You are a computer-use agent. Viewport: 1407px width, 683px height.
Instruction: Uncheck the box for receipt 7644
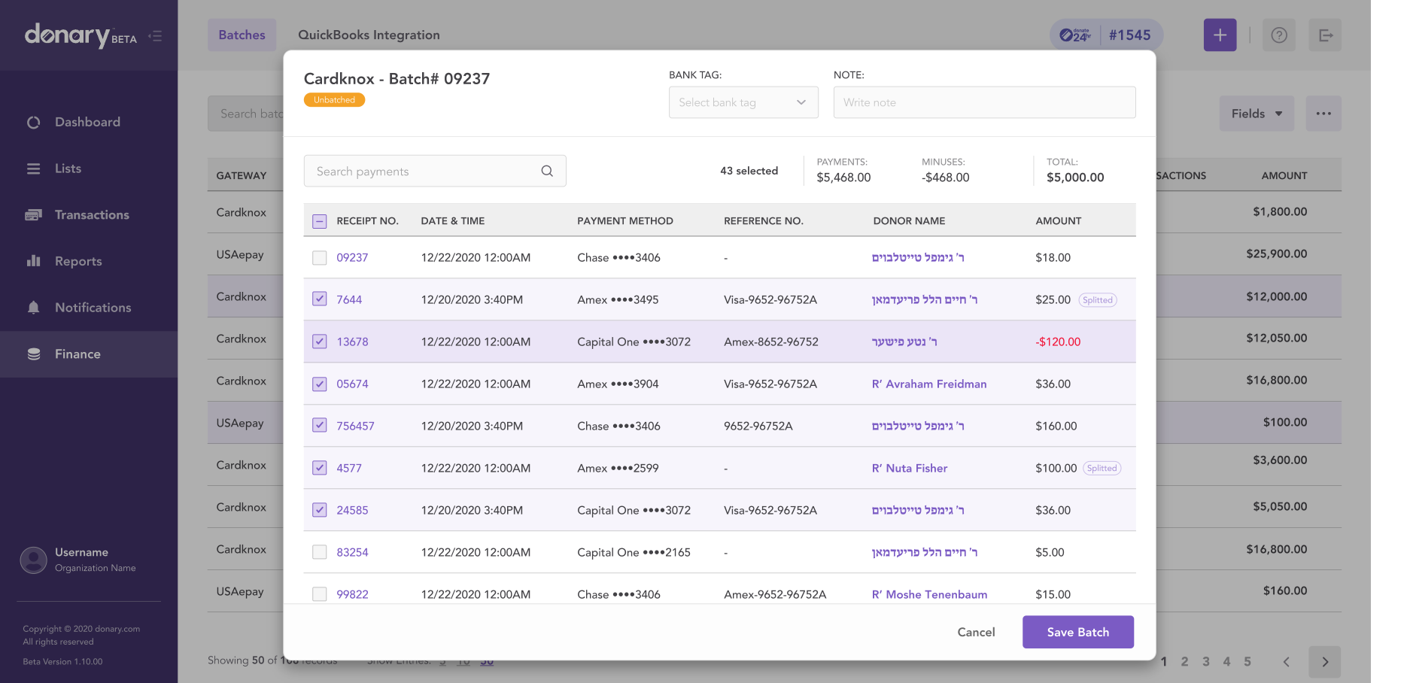tap(320, 299)
